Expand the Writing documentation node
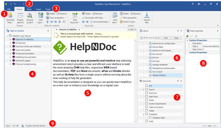This screenshot has width=221, height=128. pyautogui.click(x=10, y=53)
